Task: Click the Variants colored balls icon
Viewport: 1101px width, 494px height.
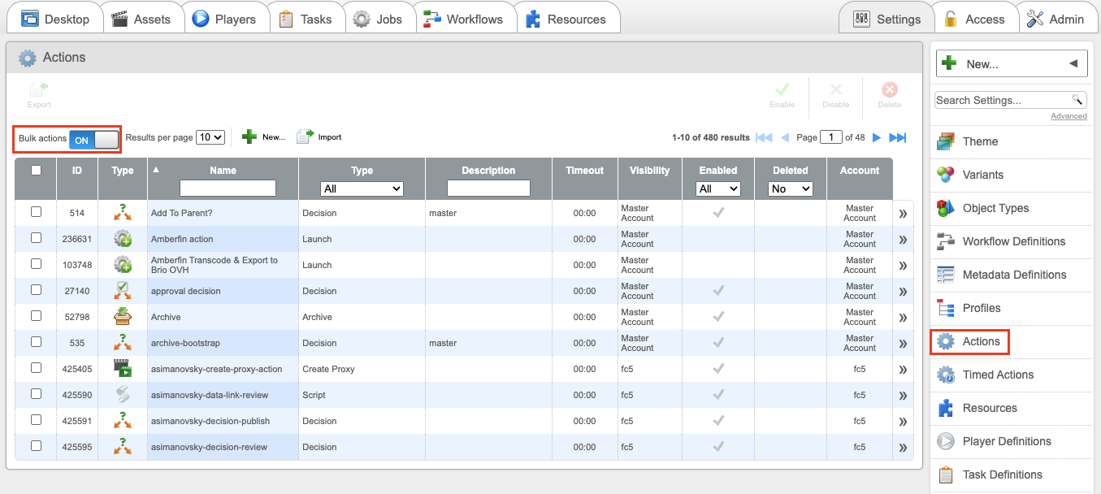Action: 945,175
